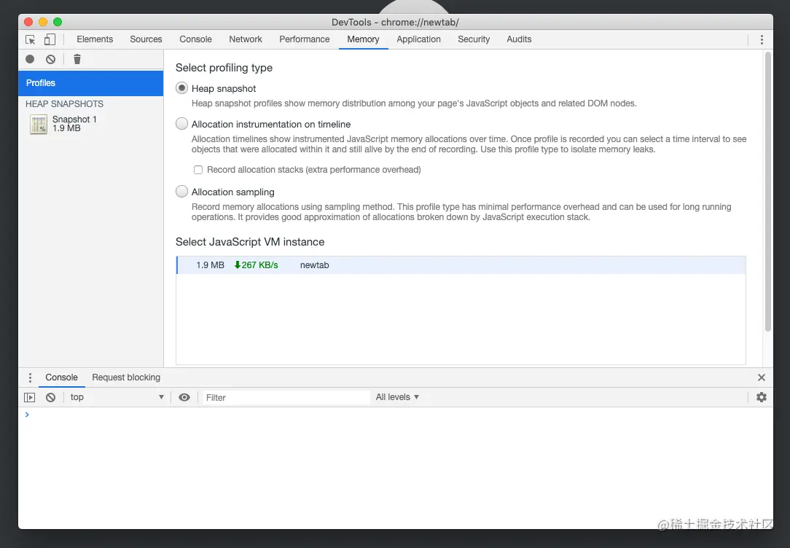
Task: Click the HEAP SNAPSHOTS section label
Action: point(64,103)
